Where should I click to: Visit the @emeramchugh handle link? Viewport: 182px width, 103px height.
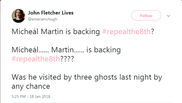[x=43, y=19]
